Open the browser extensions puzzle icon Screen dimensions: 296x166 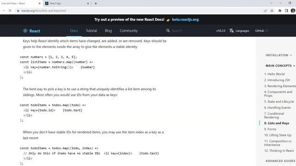280,11
